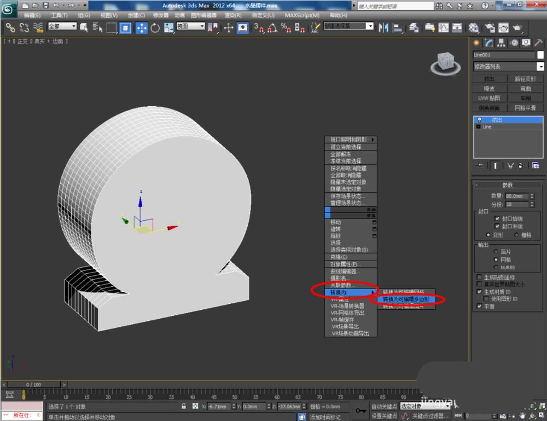Select the 栅格 radio button
Image resolution: width=547 pixels, height=421 pixels.
coord(516,234)
